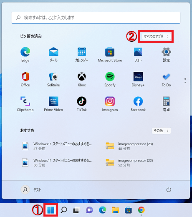Open the Instagram app
This screenshot has width=192, height=217.
(110, 104)
